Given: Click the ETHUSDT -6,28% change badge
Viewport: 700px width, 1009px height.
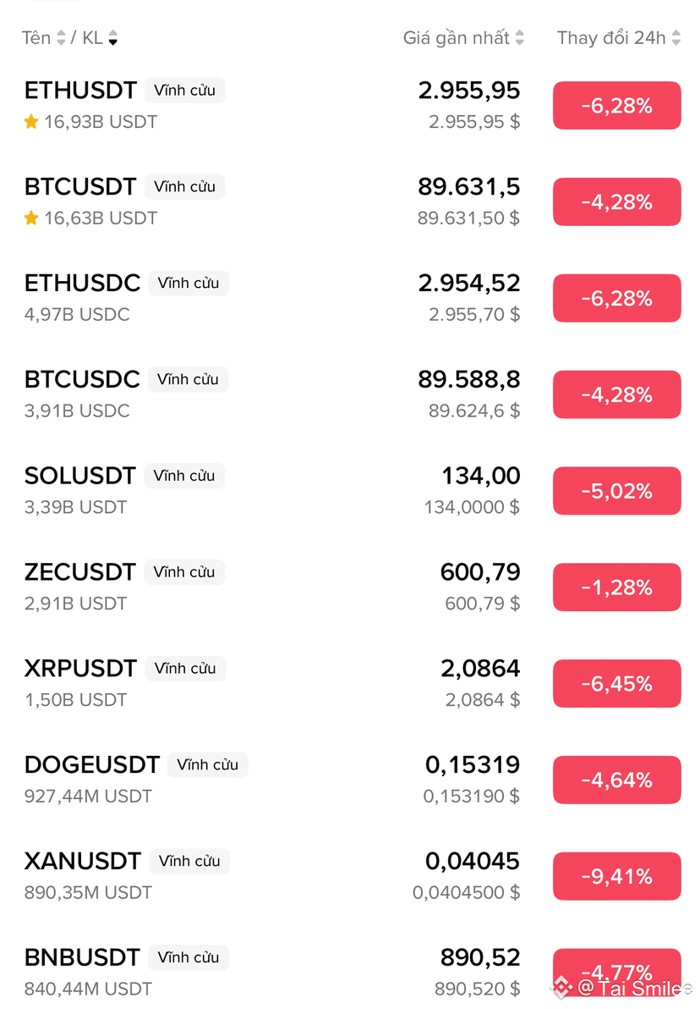Looking at the screenshot, I should [616, 106].
